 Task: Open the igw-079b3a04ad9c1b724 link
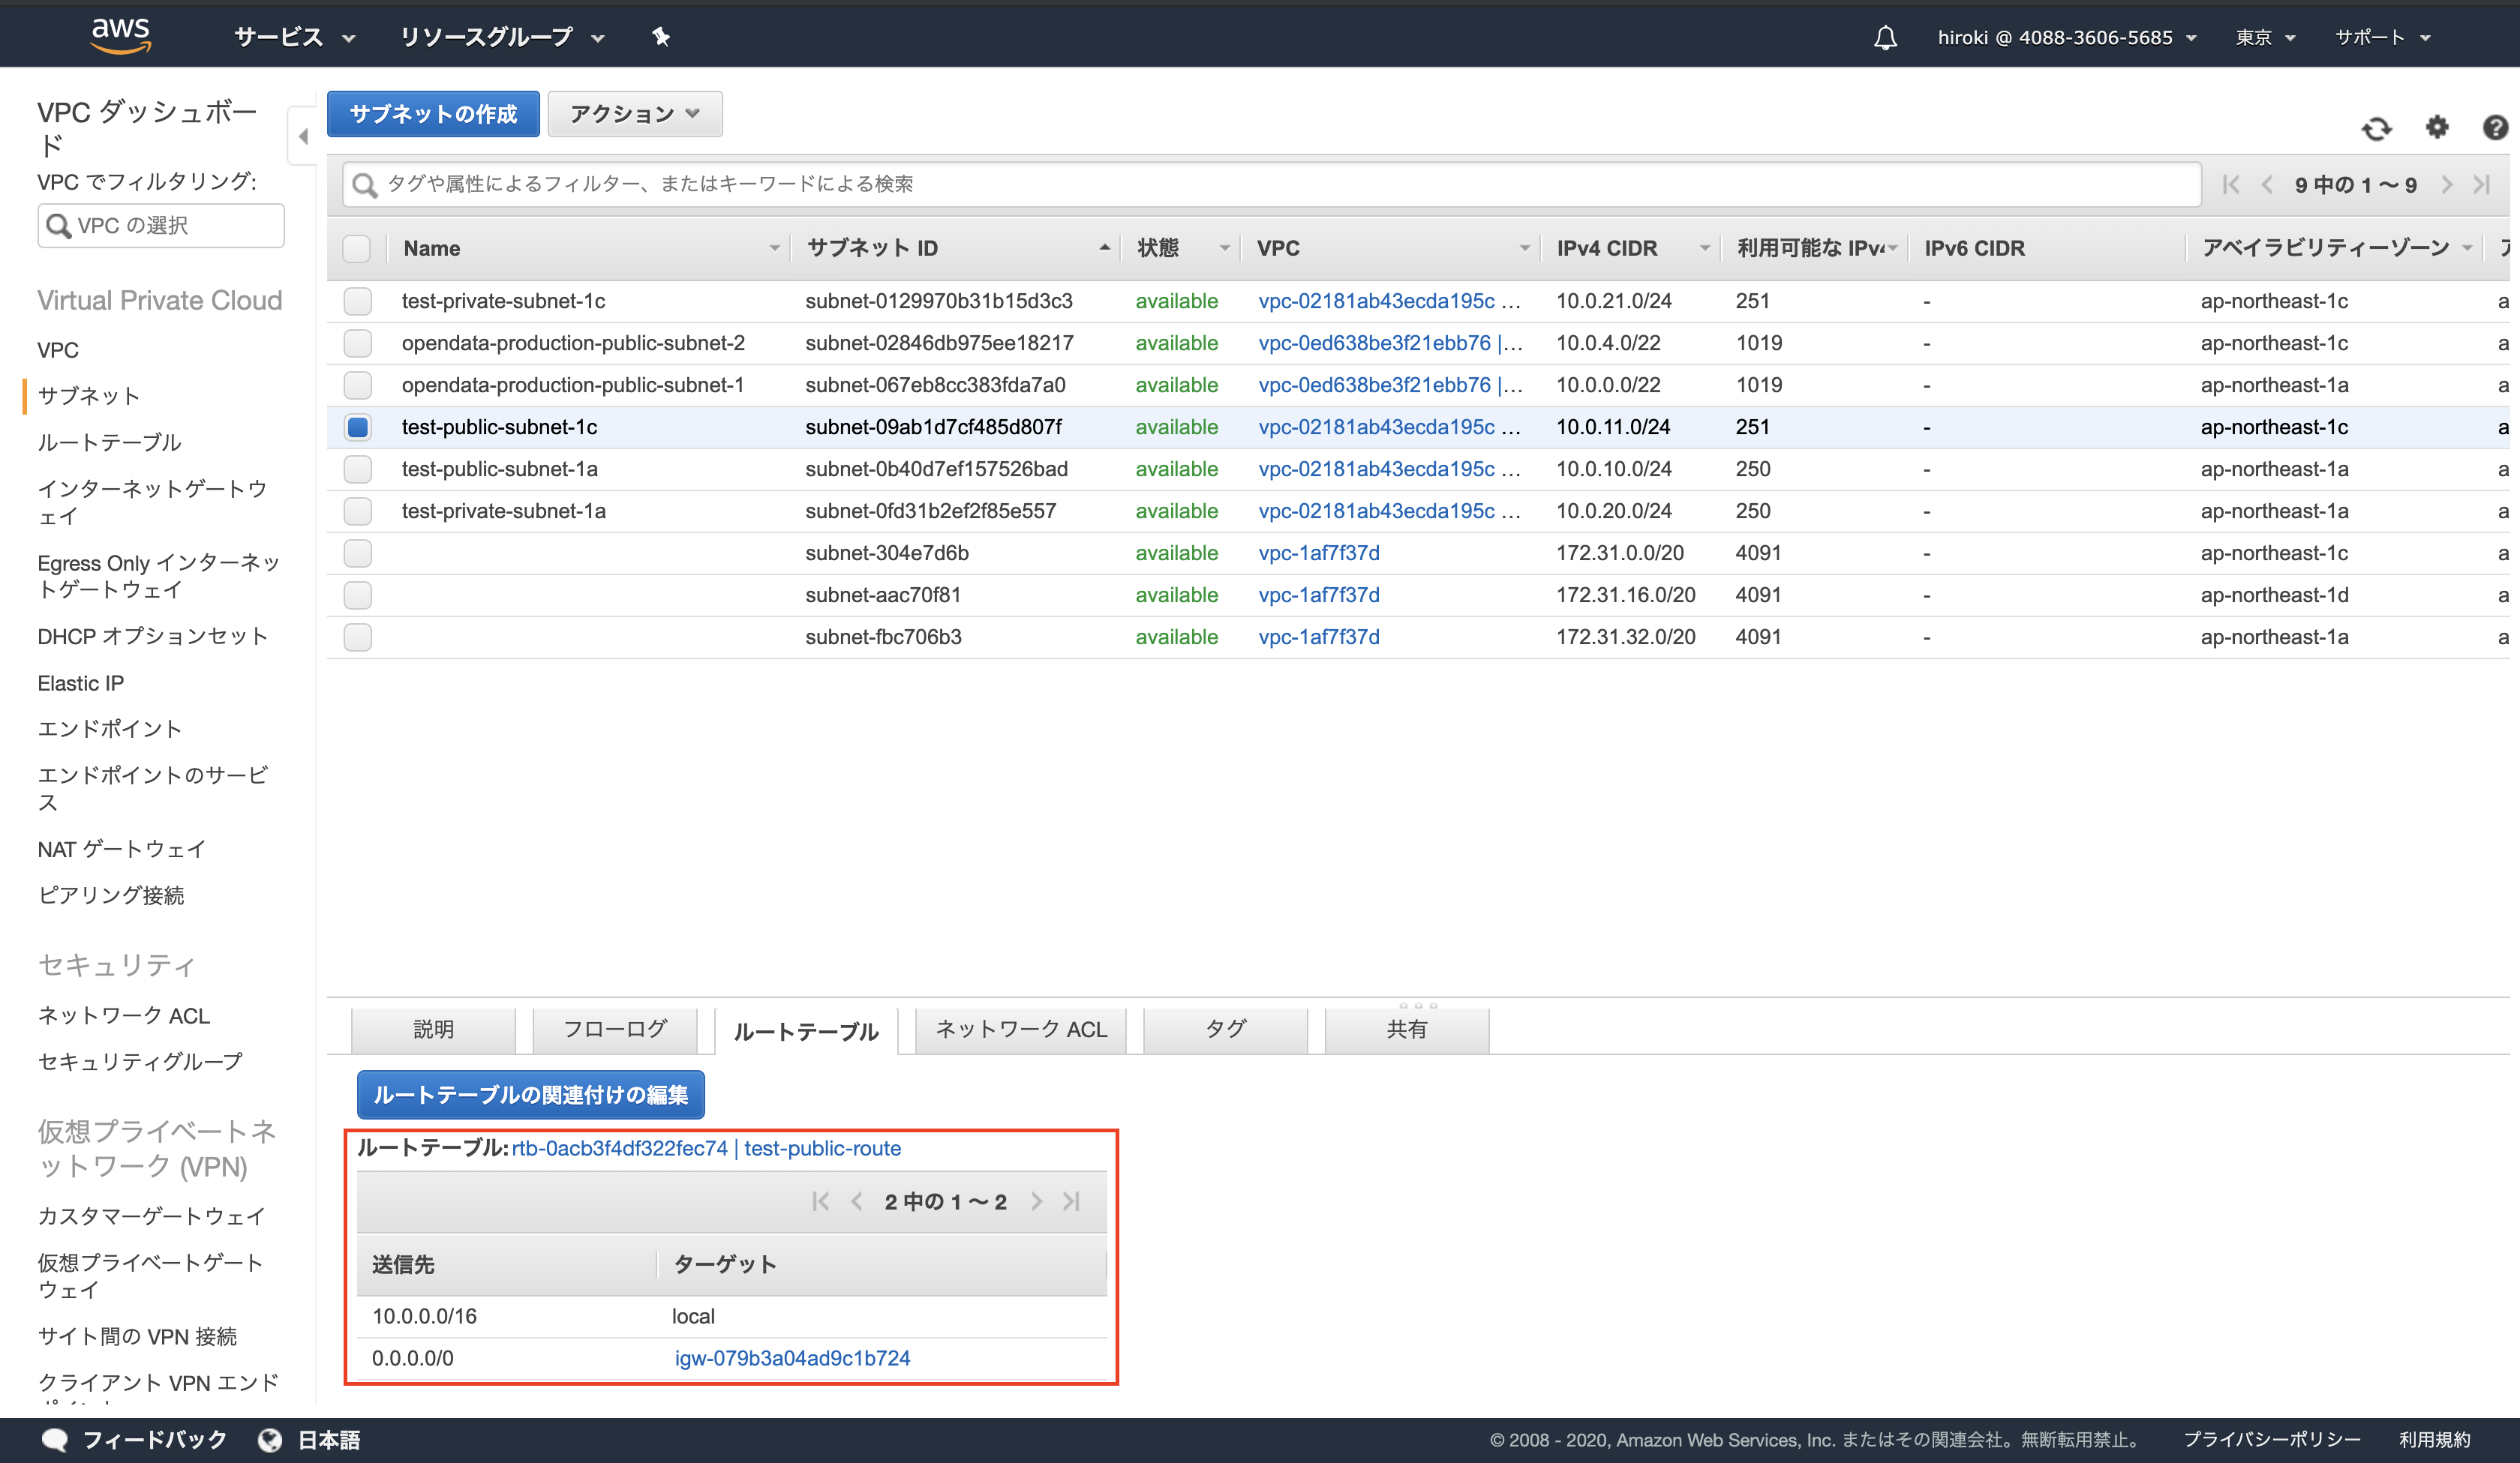(x=792, y=1358)
